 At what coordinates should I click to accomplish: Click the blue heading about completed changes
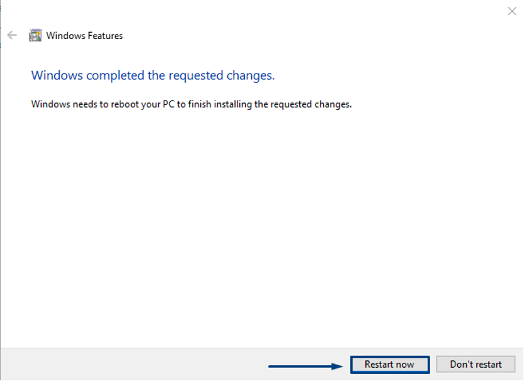tap(152, 75)
